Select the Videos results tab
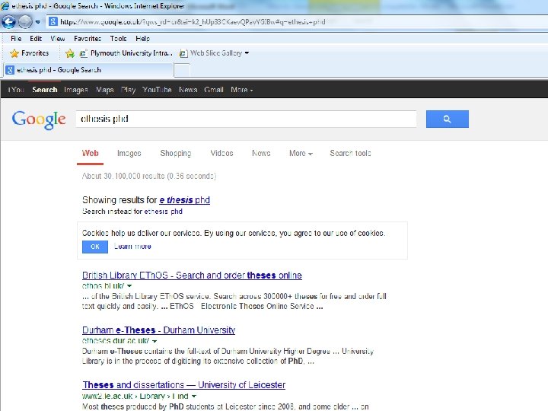The image size is (548, 411). click(221, 154)
